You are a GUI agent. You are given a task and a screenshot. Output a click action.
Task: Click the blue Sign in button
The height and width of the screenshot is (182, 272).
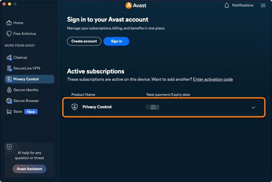click(x=116, y=41)
